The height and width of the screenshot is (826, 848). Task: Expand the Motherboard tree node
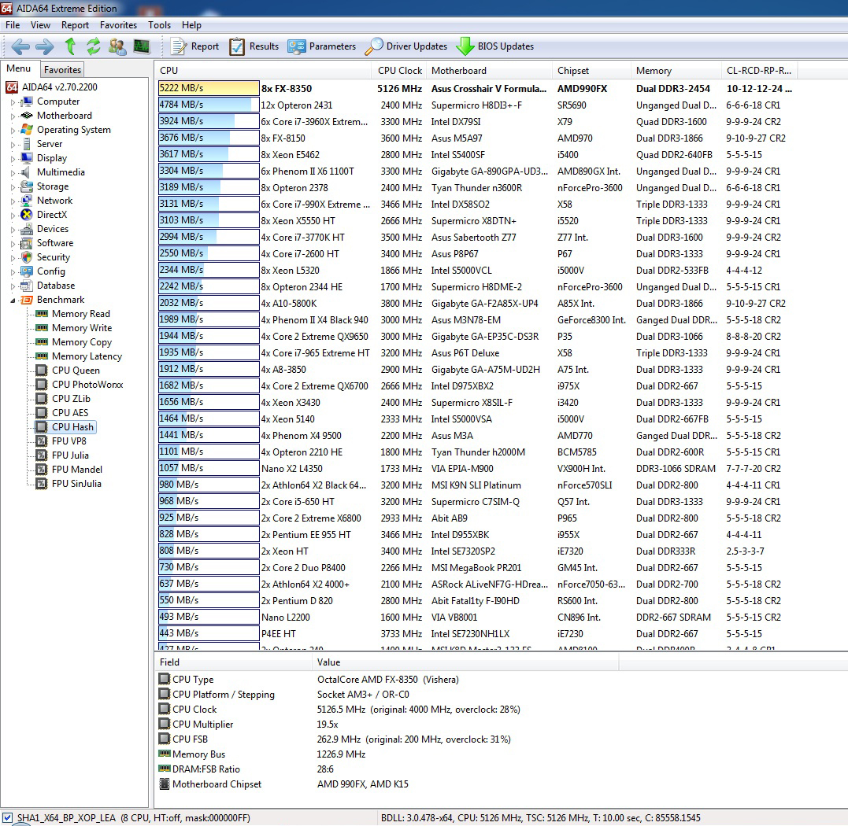pyautogui.click(x=13, y=116)
